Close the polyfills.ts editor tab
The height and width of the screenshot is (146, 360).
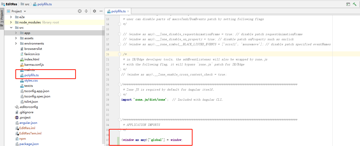128,11
